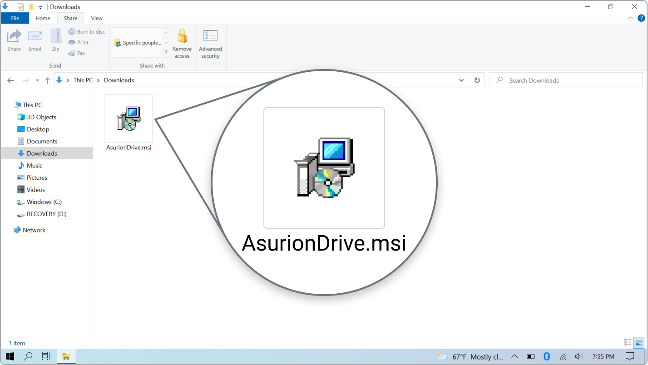This screenshot has width=648, height=365.
Task: Click Downloads in the address bar path
Action: tap(119, 80)
